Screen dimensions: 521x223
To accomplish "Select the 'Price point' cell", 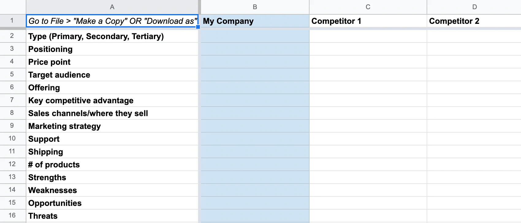I will point(112,62).
